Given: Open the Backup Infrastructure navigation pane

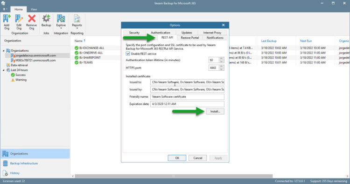Looking at the screenshot, I should (35, 164).
